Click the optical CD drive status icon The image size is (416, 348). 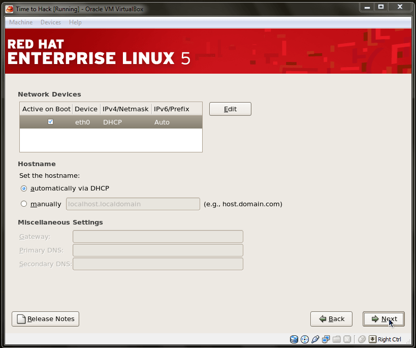point(305,339)
